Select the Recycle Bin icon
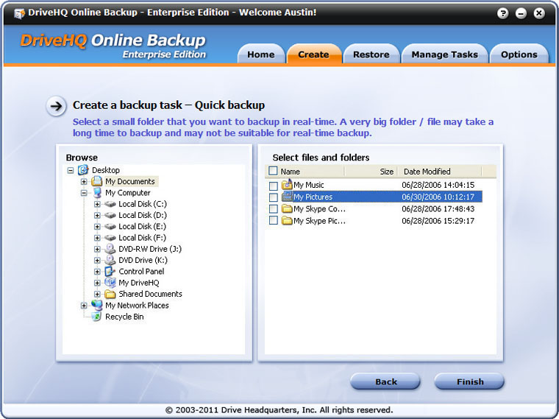The image size is (559, 419). 96,317
